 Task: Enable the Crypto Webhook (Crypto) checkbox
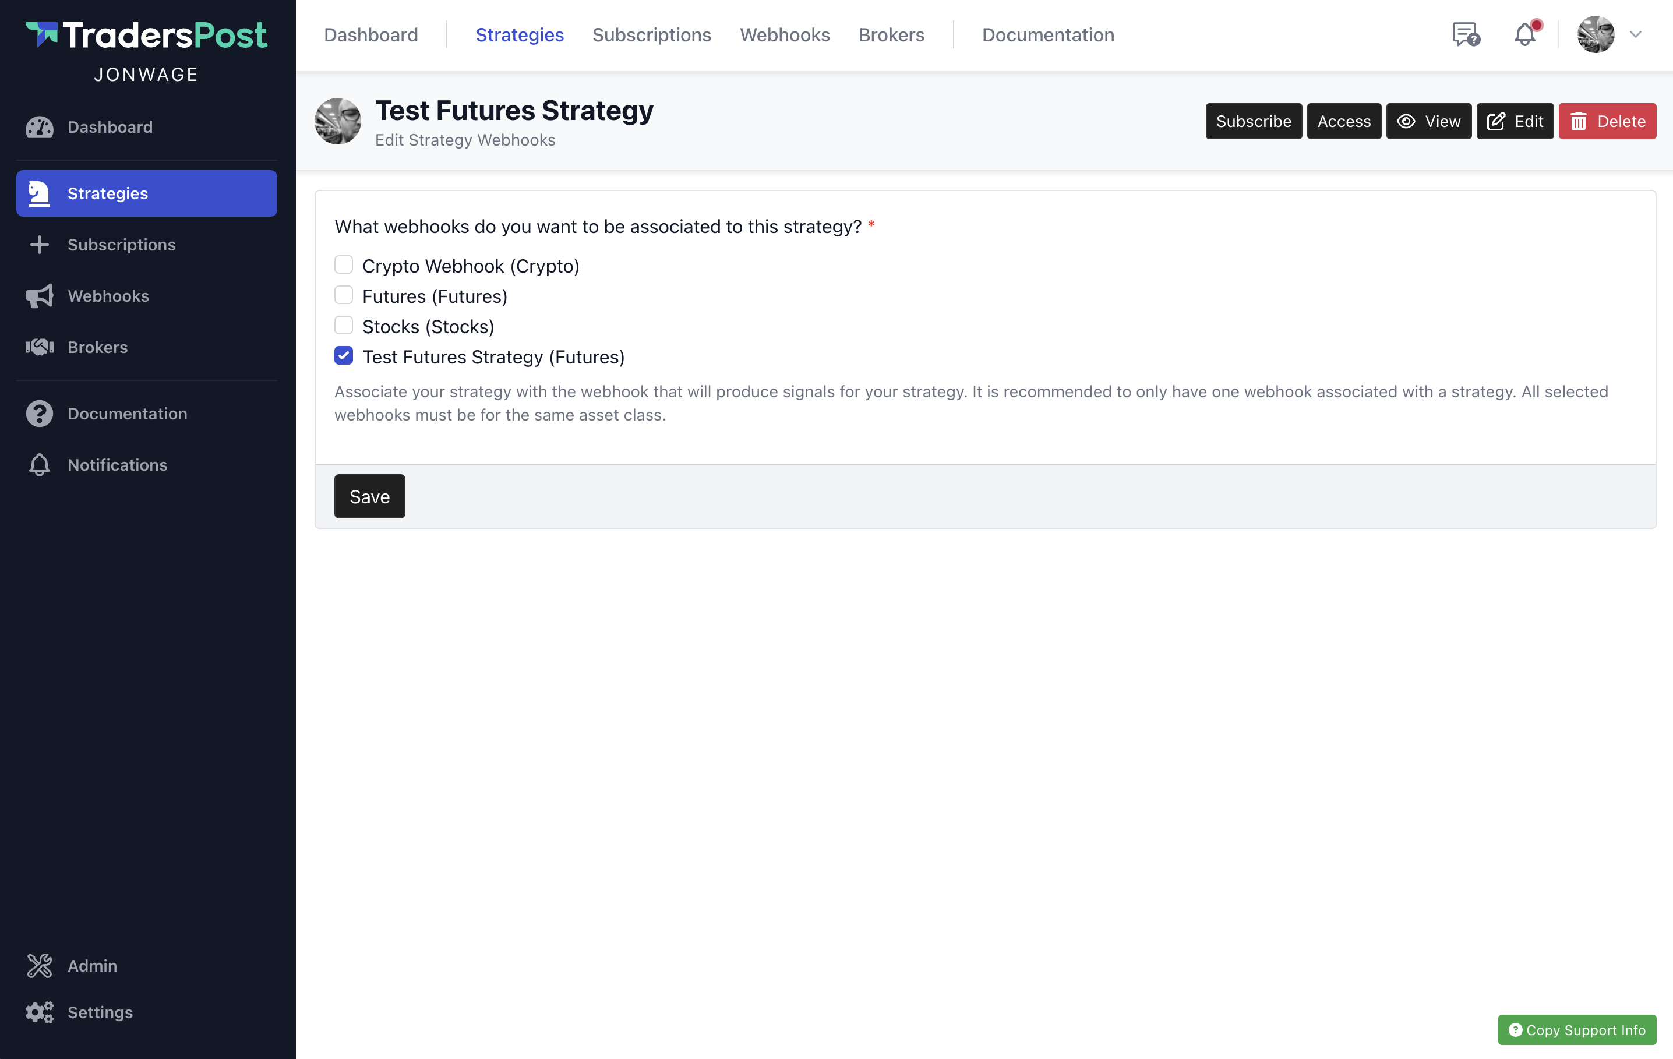click(344, 264)
